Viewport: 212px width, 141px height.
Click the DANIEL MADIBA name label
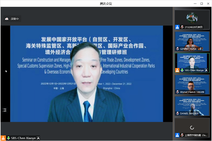coord(189,113)
